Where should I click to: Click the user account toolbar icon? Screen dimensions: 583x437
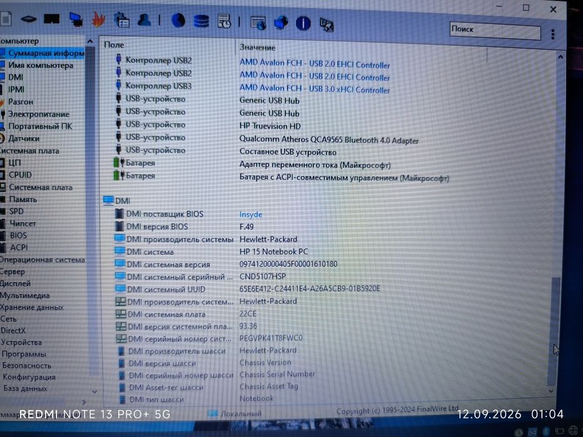[x=144, y=20]
